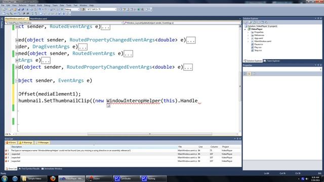This screenshot has height=182, width=324.
Task: Click the horizontal scrollbar of code editor
Action: click(x=150, y=134)
